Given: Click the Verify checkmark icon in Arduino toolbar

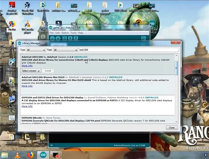Looking at the screenshot, I should [52, 38].
